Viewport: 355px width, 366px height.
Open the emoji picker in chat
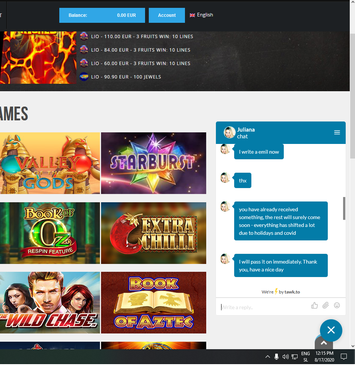pyautogui.click(x=337, y=305)
